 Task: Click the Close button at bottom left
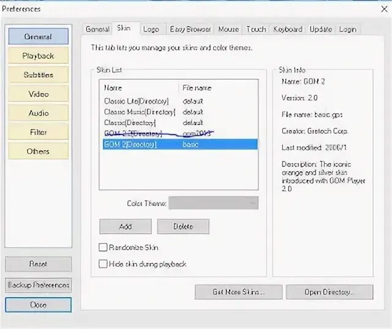pos(38,304)
